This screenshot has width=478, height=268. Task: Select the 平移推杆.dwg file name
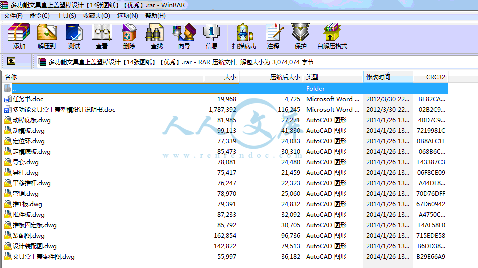(32, 183)
